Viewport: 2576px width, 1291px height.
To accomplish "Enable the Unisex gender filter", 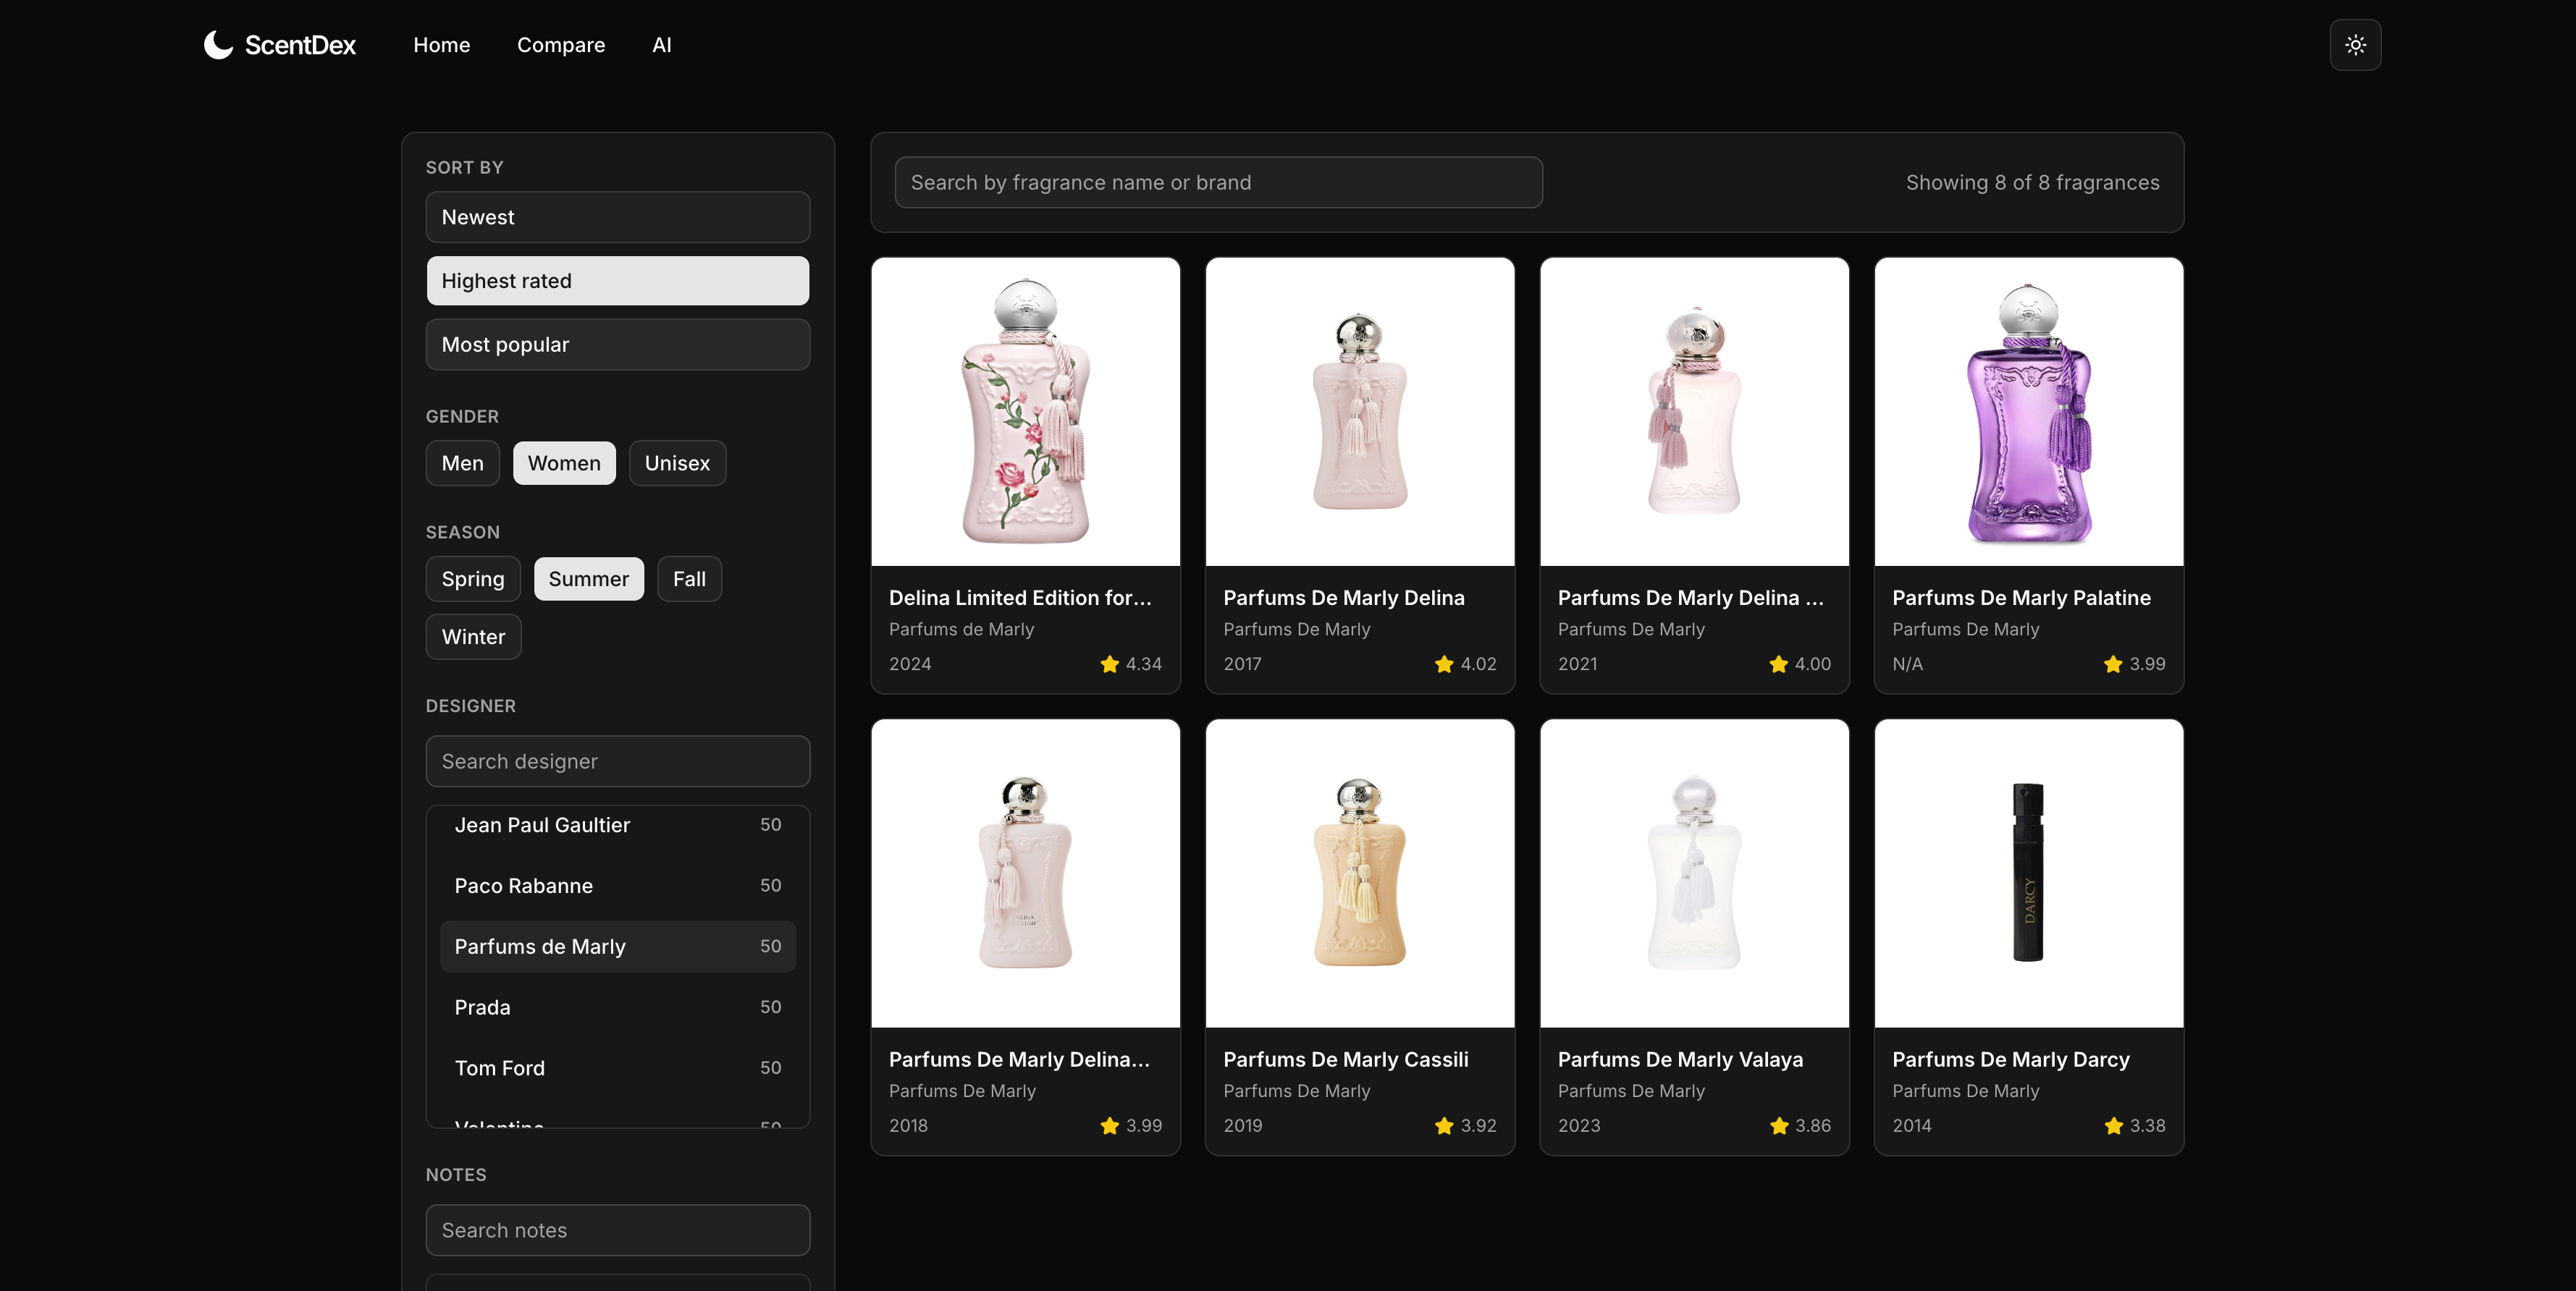I will [677, 462].
